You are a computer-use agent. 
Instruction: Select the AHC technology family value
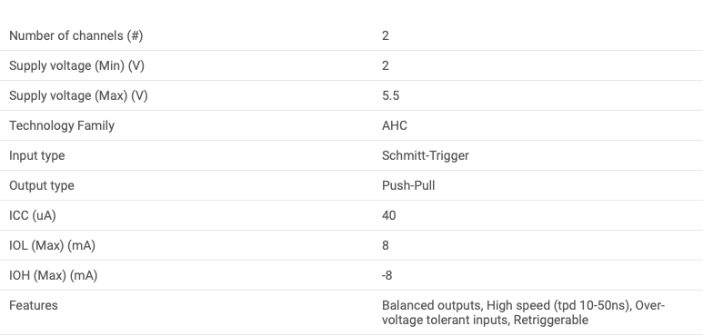point(395,125)
